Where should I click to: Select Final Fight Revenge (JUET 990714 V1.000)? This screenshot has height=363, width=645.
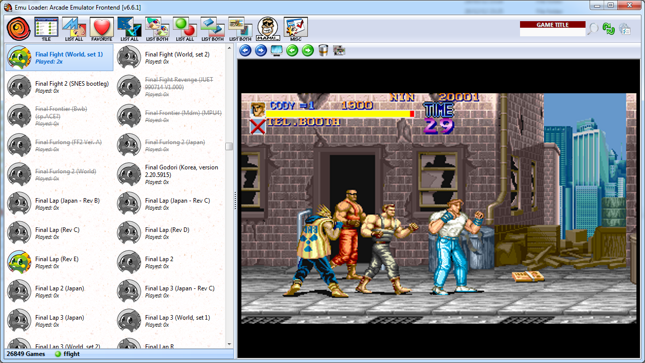(x=169, y=87)
